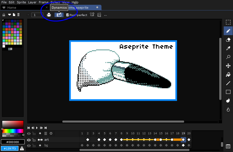Screen dimensions: 233x152
Task: Open the File menu
Action: click(x=4, y=2)
